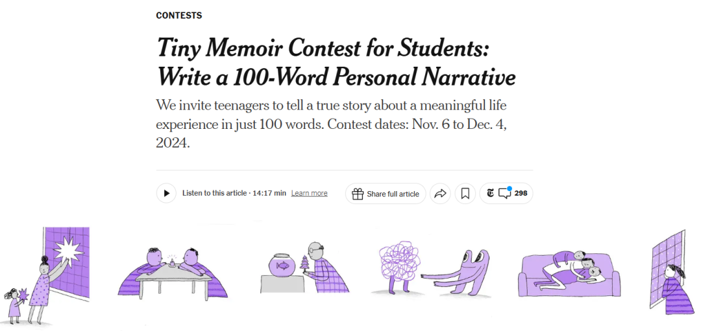Play the article audio
Viewport: 701px width, 331px height.
point(166,193)
